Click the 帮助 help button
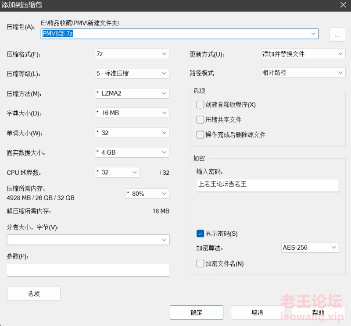This screenshot has width=351, height=326. 319,312
